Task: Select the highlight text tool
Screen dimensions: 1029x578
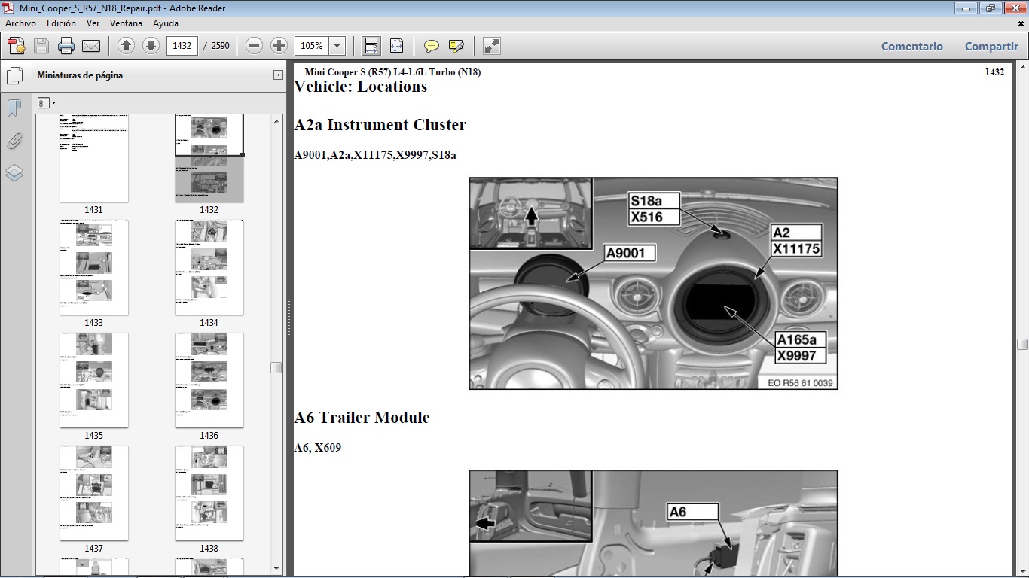Action: tap(456, 46)
